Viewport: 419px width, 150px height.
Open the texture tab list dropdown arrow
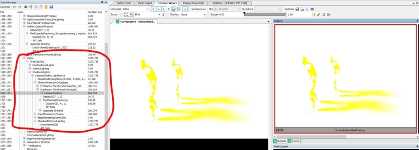click(x=268, y=22)
